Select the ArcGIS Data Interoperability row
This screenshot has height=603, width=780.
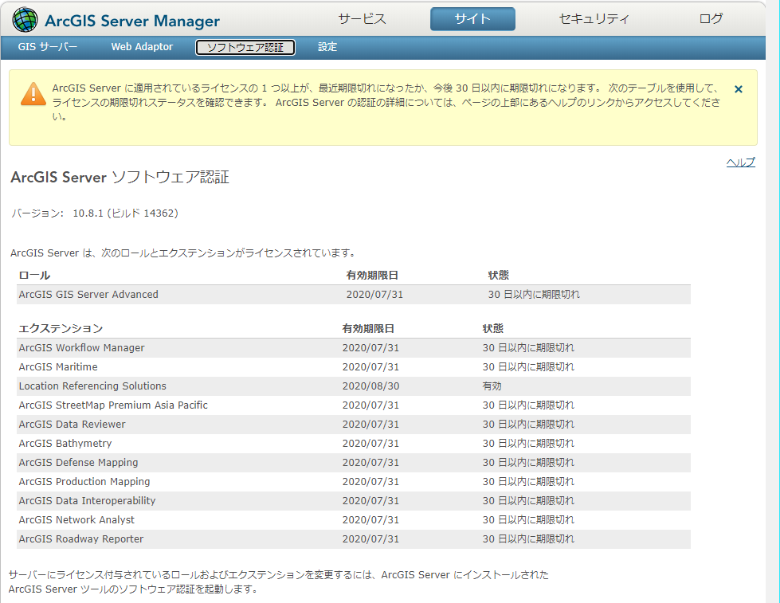point(354,501)
